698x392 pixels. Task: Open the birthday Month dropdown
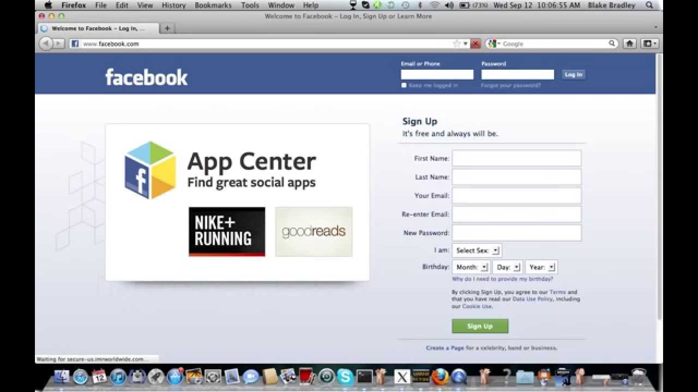pos(471,267)
